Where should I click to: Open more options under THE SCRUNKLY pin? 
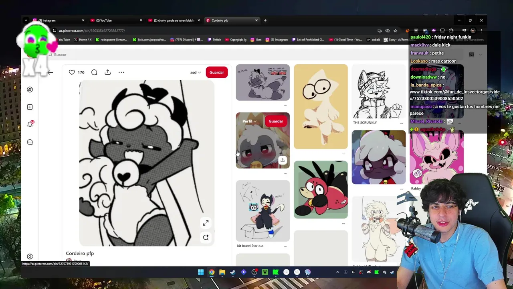coord(401,123)
